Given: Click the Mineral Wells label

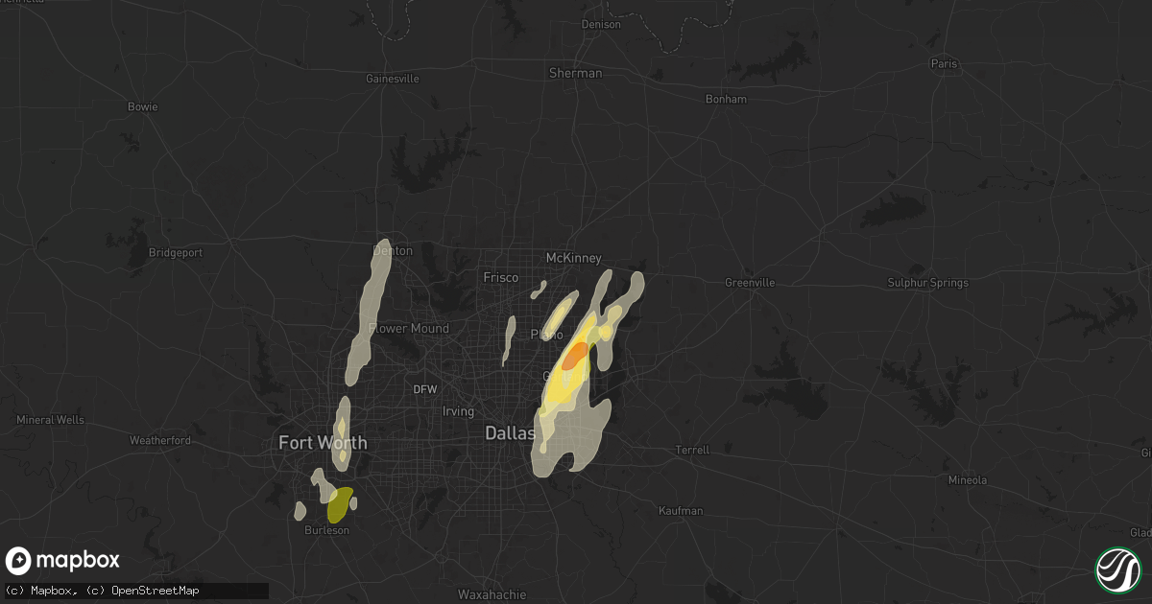Looking at the screenshot, I should (50, 420).
